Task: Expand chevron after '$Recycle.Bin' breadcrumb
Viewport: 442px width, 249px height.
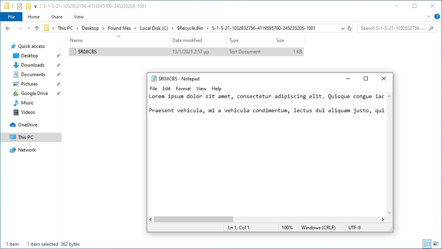Action: pyautogui.click(x=208, y=28)
